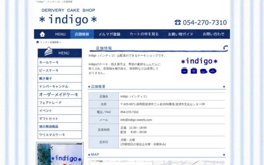264x165 pixels.
Task: Click the indigo logo image with blue icons
Action: (199, 66)
